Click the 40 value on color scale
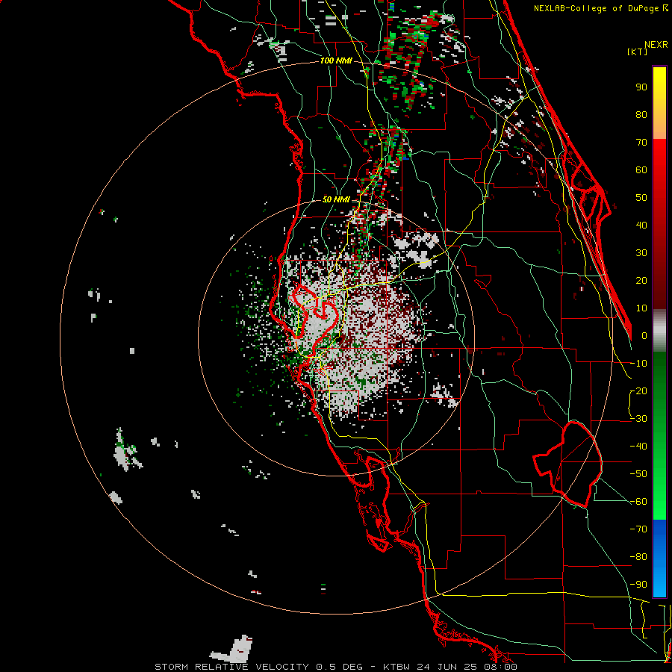Viewport: 672px width, 672px height. pyautogui.click(x=641, y=225)
